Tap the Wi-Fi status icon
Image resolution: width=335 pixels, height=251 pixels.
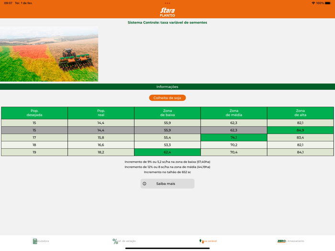pos(313,3)
